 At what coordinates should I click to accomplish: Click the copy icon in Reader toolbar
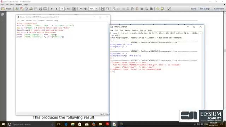133,9
